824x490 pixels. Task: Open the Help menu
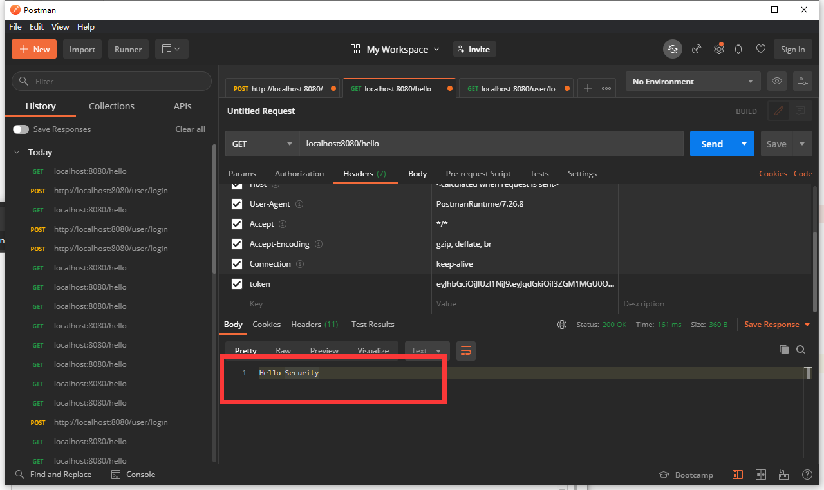coord(86,27)
